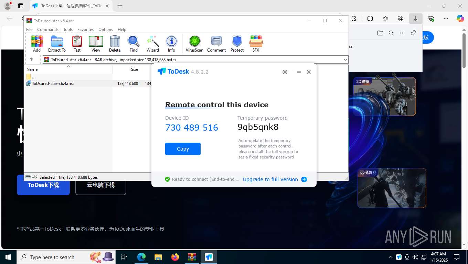Click the Protect shield icon
This screenshot has width=468, height=264.
[237, 44]
